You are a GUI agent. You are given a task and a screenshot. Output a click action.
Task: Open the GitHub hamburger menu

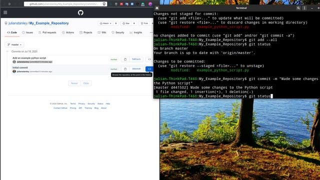[5, 12]
